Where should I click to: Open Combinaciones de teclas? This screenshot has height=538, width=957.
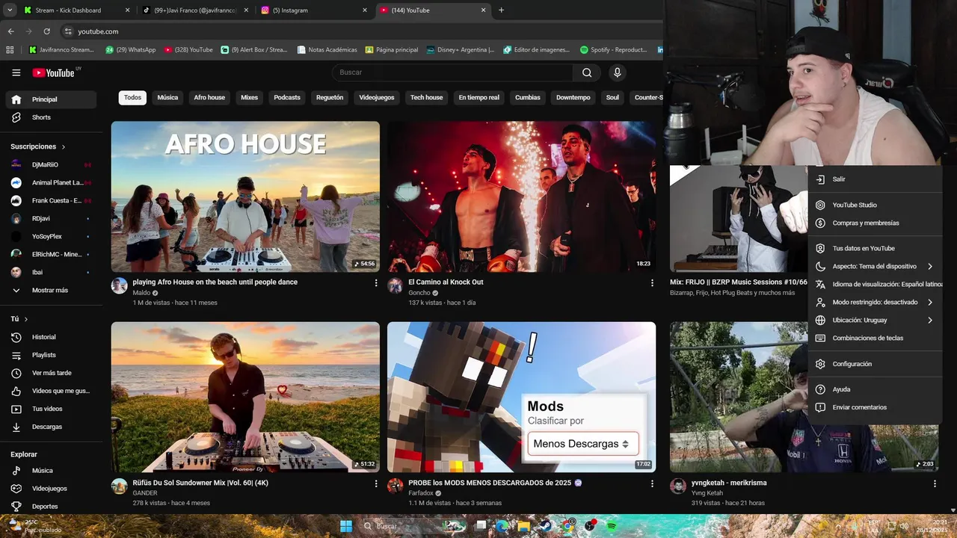point(876,338)
